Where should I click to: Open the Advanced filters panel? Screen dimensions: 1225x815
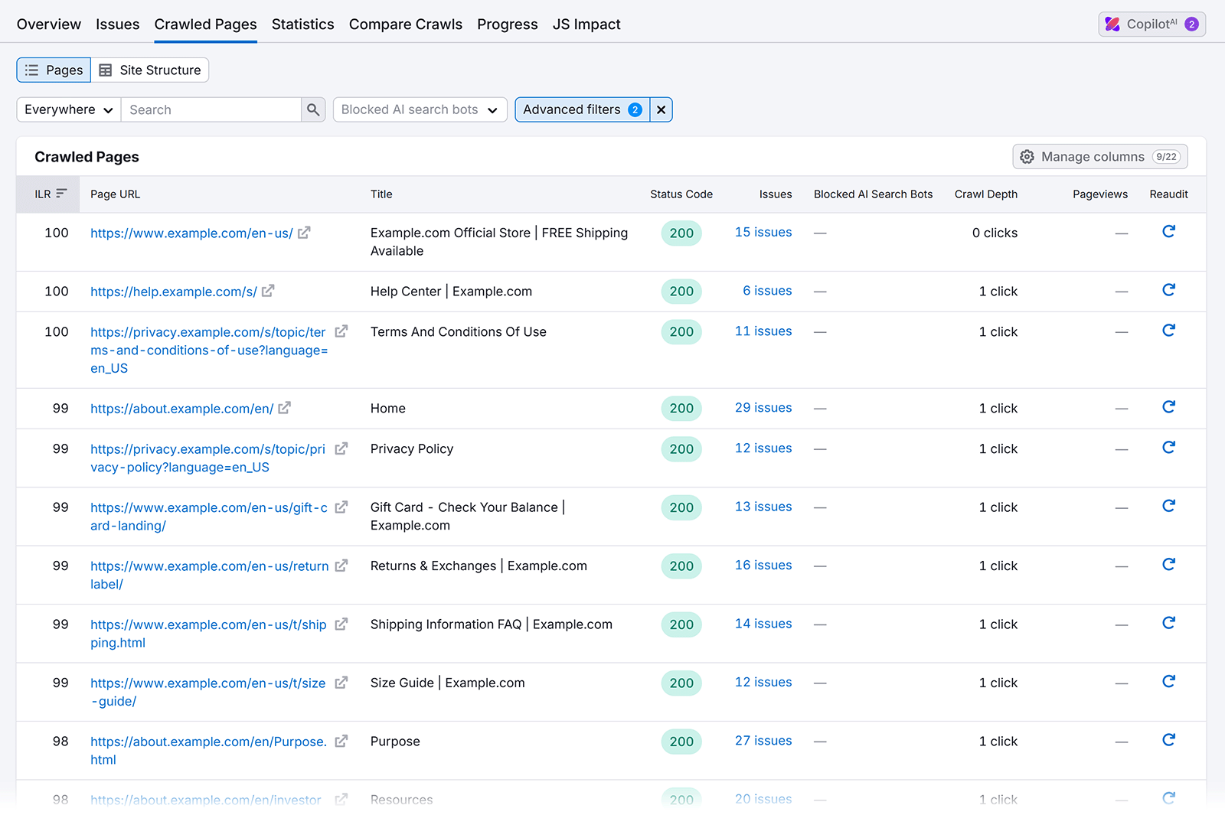(x=581, y=109)
